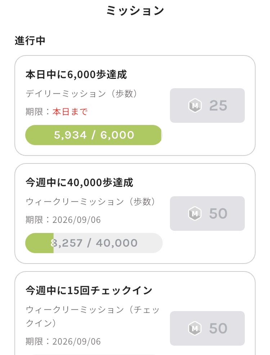270x355 pixels.
Task: Tap the M coin icon on チェックイン mission reward
Action: click(x=195, y=328)
